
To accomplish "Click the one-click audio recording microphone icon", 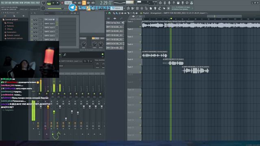I will pos(169,3).
